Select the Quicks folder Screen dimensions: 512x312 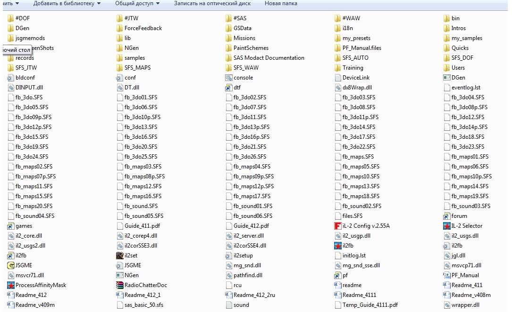(456, 48)
